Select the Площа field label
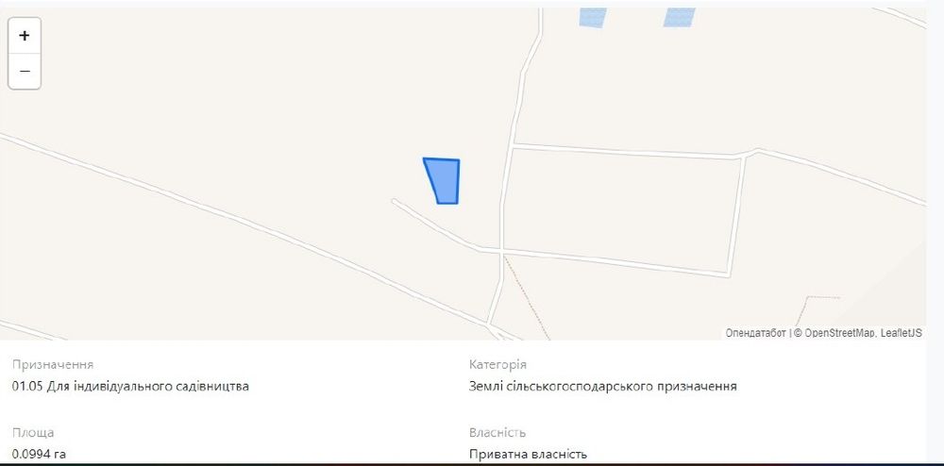 coord(33,433)
